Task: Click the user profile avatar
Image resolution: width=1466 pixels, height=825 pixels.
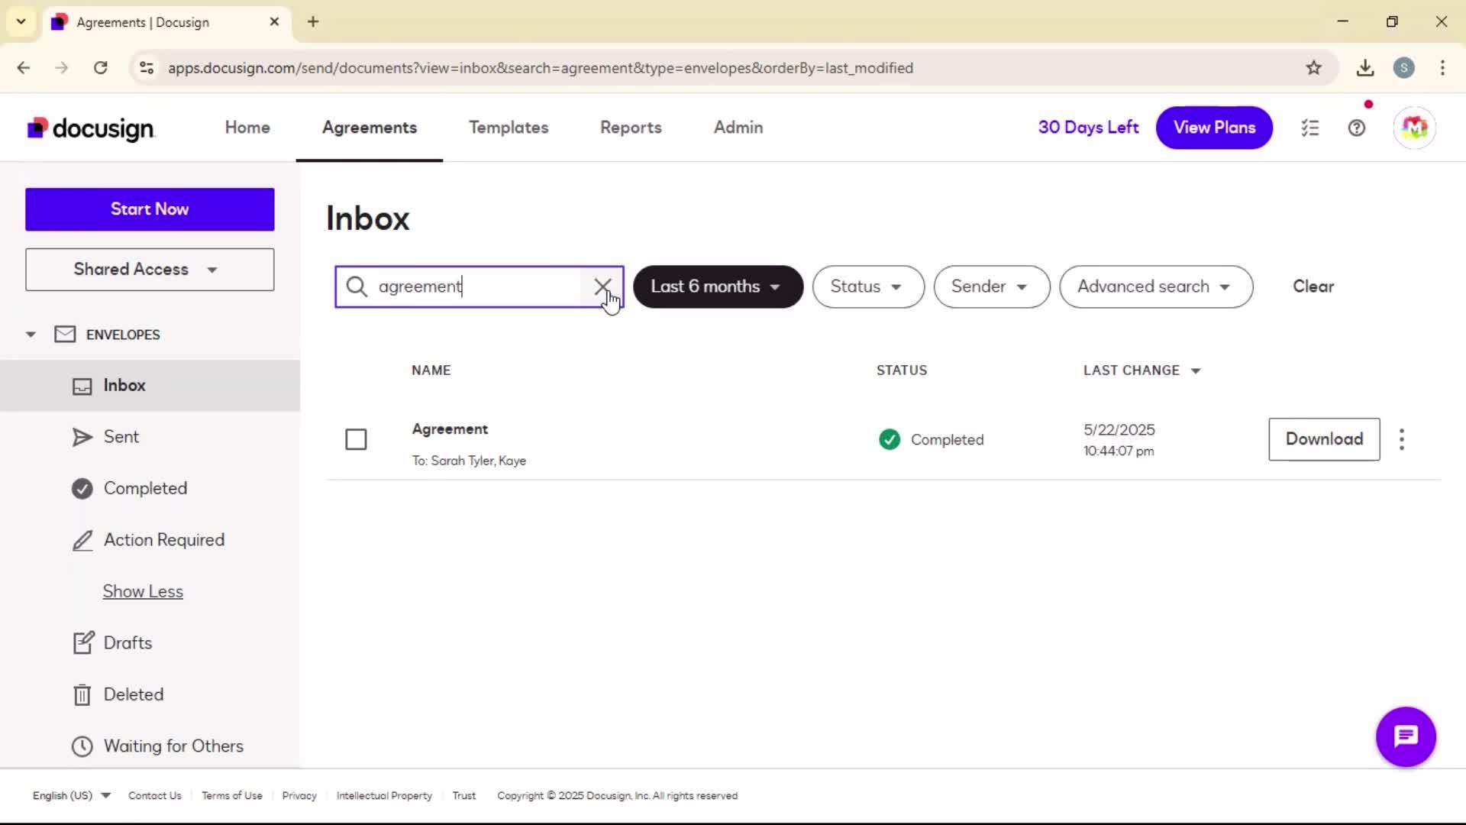Action: click(1414, 128)
